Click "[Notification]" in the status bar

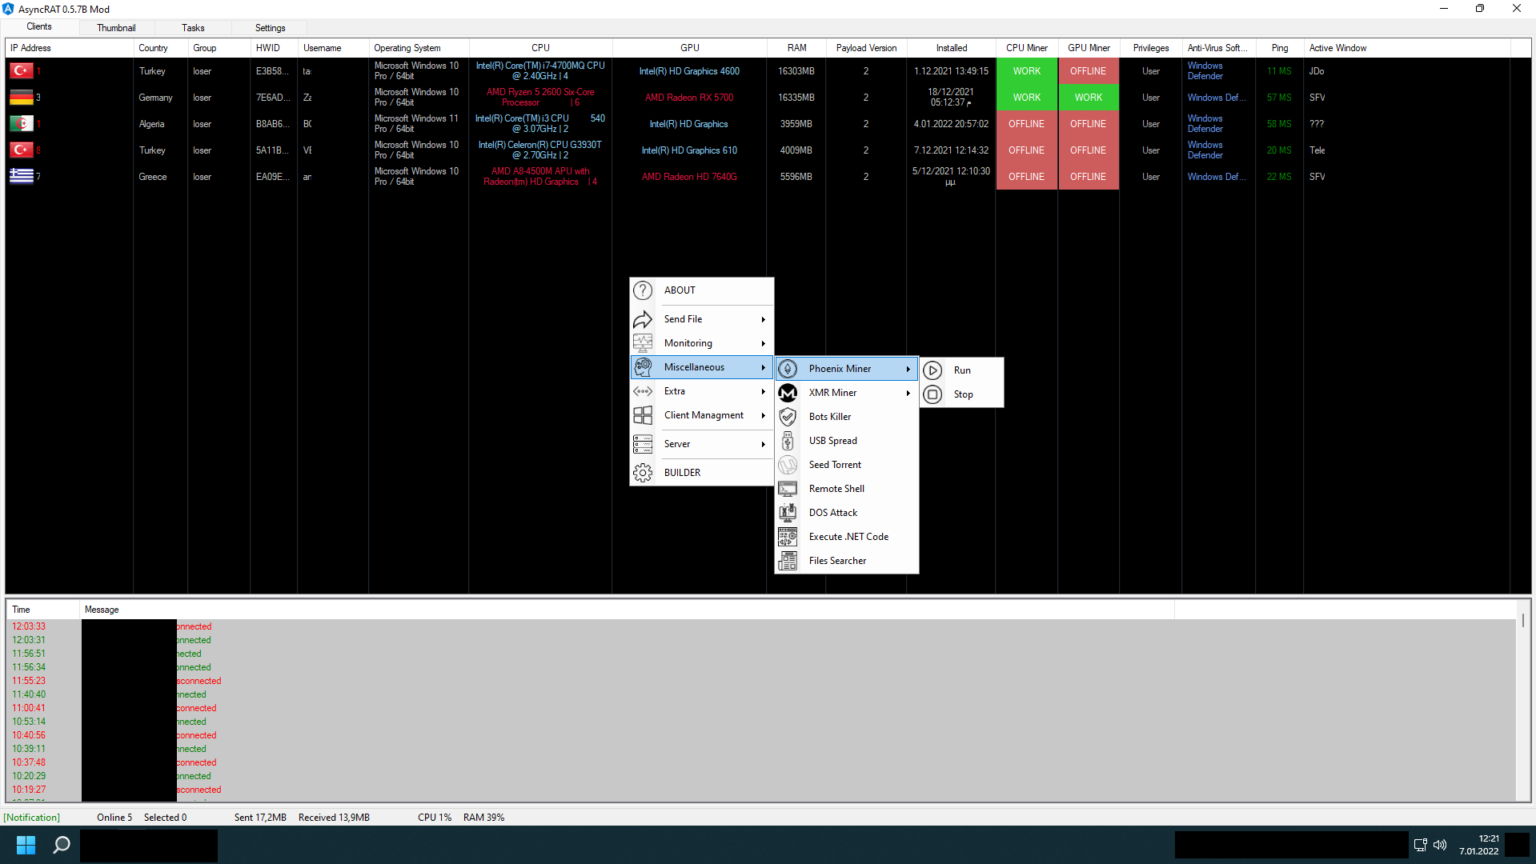32,818
